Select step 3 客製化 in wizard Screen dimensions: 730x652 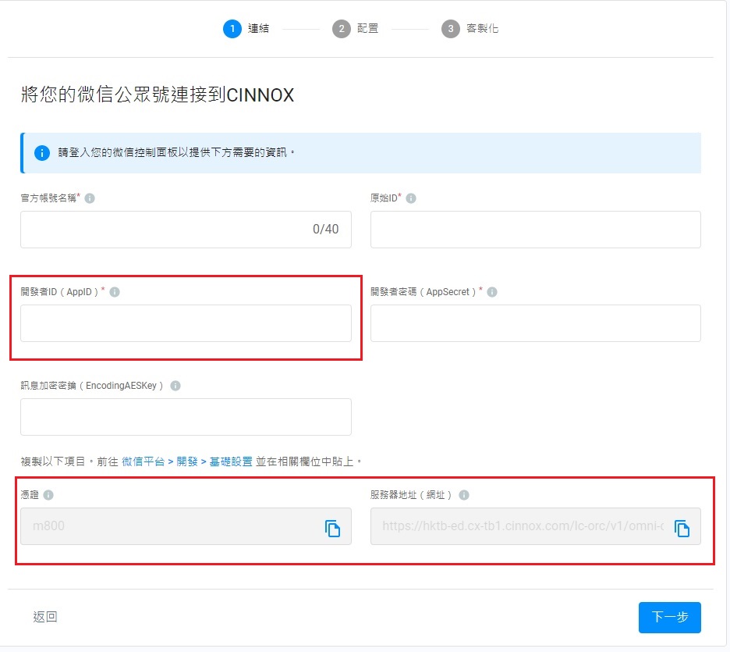tap(470, 29)
